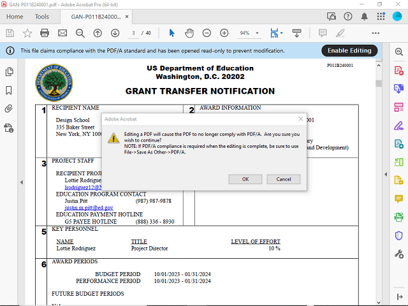Click the Save file icon
This screenshot has height=306, width=408.
coord(10,33)
